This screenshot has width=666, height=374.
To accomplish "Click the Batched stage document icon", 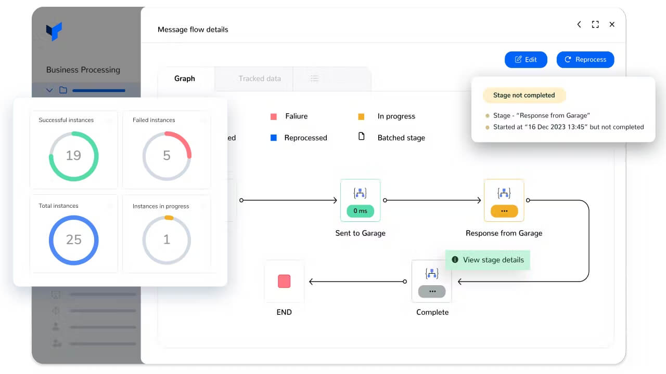I will click(361, 137).
